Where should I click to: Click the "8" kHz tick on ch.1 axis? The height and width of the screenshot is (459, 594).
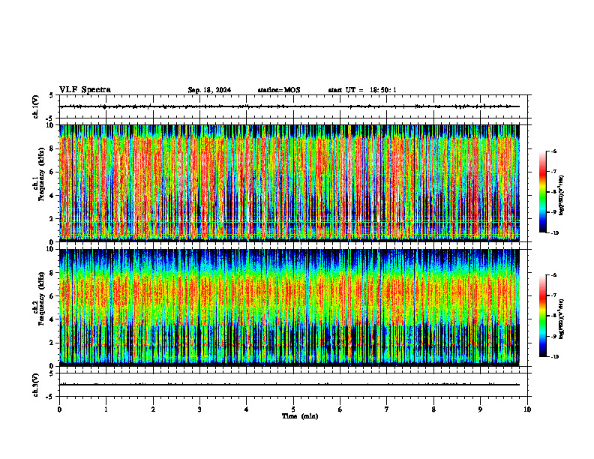pyautogui.click(x=52, y=148)
